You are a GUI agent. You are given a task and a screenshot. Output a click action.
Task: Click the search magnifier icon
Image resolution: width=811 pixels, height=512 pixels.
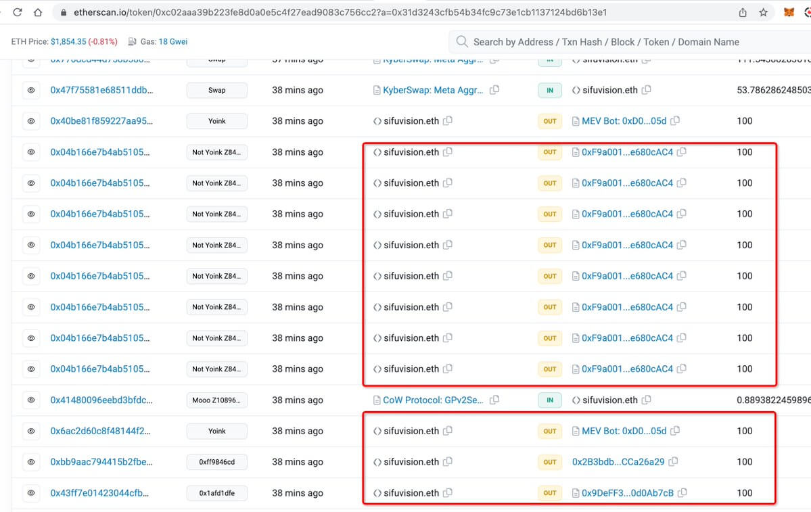pos(462,42)
